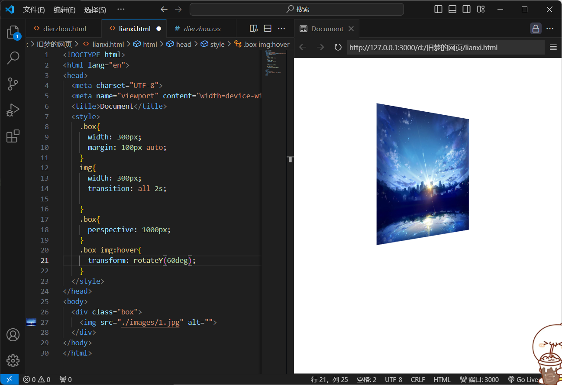
Task: Toggle the primary side bar layout icon
Action: click(x=438, y=9)
